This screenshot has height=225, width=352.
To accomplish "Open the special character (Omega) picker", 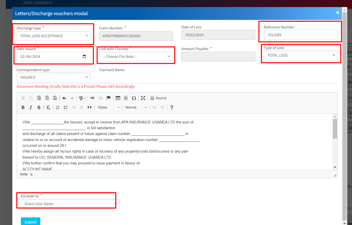I will pyautogui.click(x=134, y=98).
